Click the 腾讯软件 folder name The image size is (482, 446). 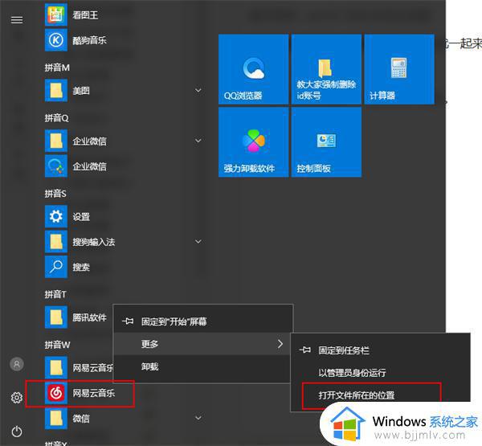(x=89, y=317)
